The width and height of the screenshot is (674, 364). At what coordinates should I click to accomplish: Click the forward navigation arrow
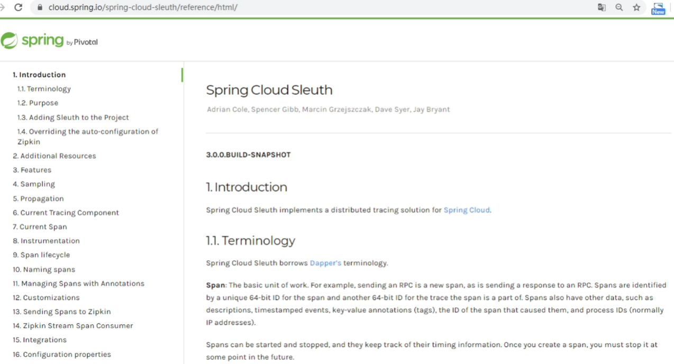(2, 7)
